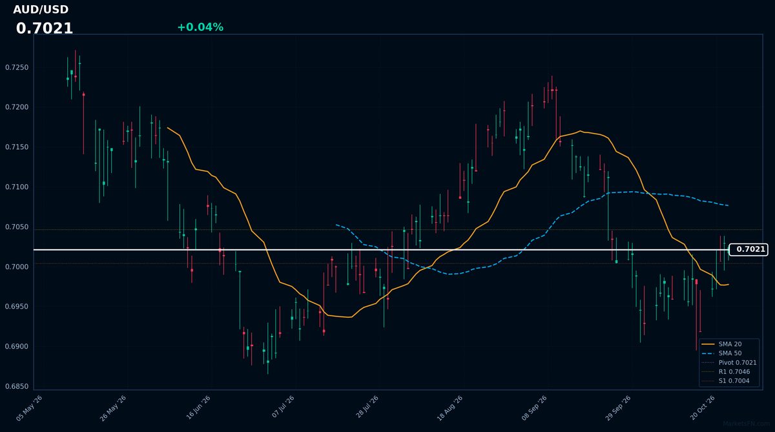Select the Pivot 0.7021 legend entry

[x=730, y=363]
